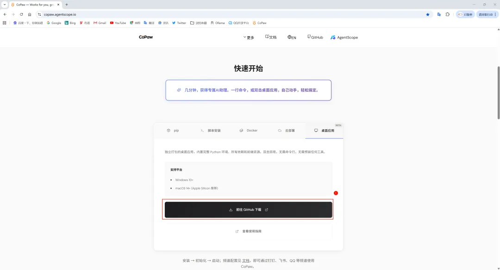Screen dimensions: 500x270
Task: Reload the current page
Action: (x=21, y=14)
